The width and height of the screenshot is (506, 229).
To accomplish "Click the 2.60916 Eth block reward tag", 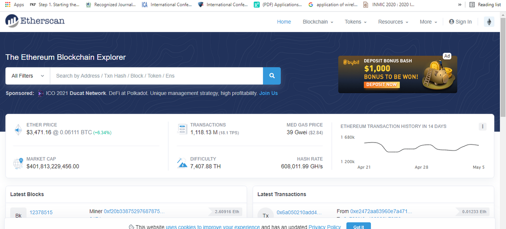I will [226, 212].
